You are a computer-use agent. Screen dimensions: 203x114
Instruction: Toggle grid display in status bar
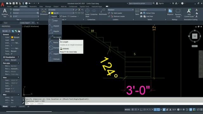click(x=133, y=110)
